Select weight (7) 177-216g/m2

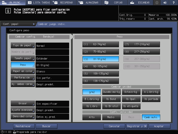pyautogui.click(x=142, y=45)
